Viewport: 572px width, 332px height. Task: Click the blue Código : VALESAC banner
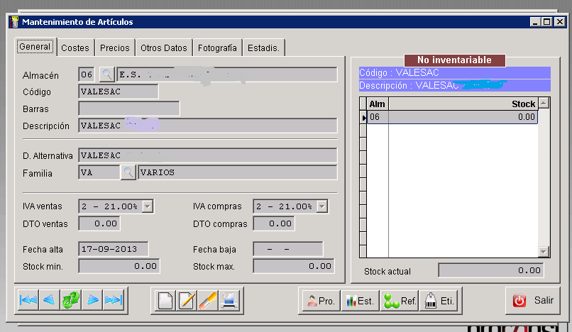tap(454, 72)
